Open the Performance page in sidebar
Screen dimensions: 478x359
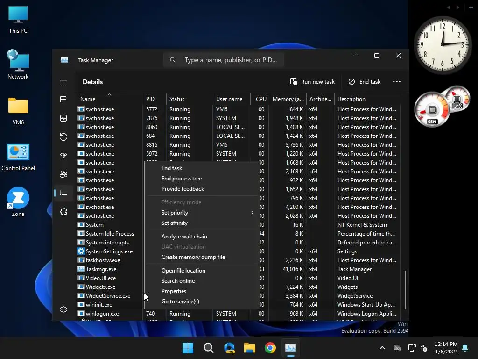click(x=63, y=118)
